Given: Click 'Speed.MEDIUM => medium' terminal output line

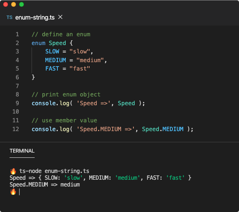Looking at the screenshot, I should 45,185.
